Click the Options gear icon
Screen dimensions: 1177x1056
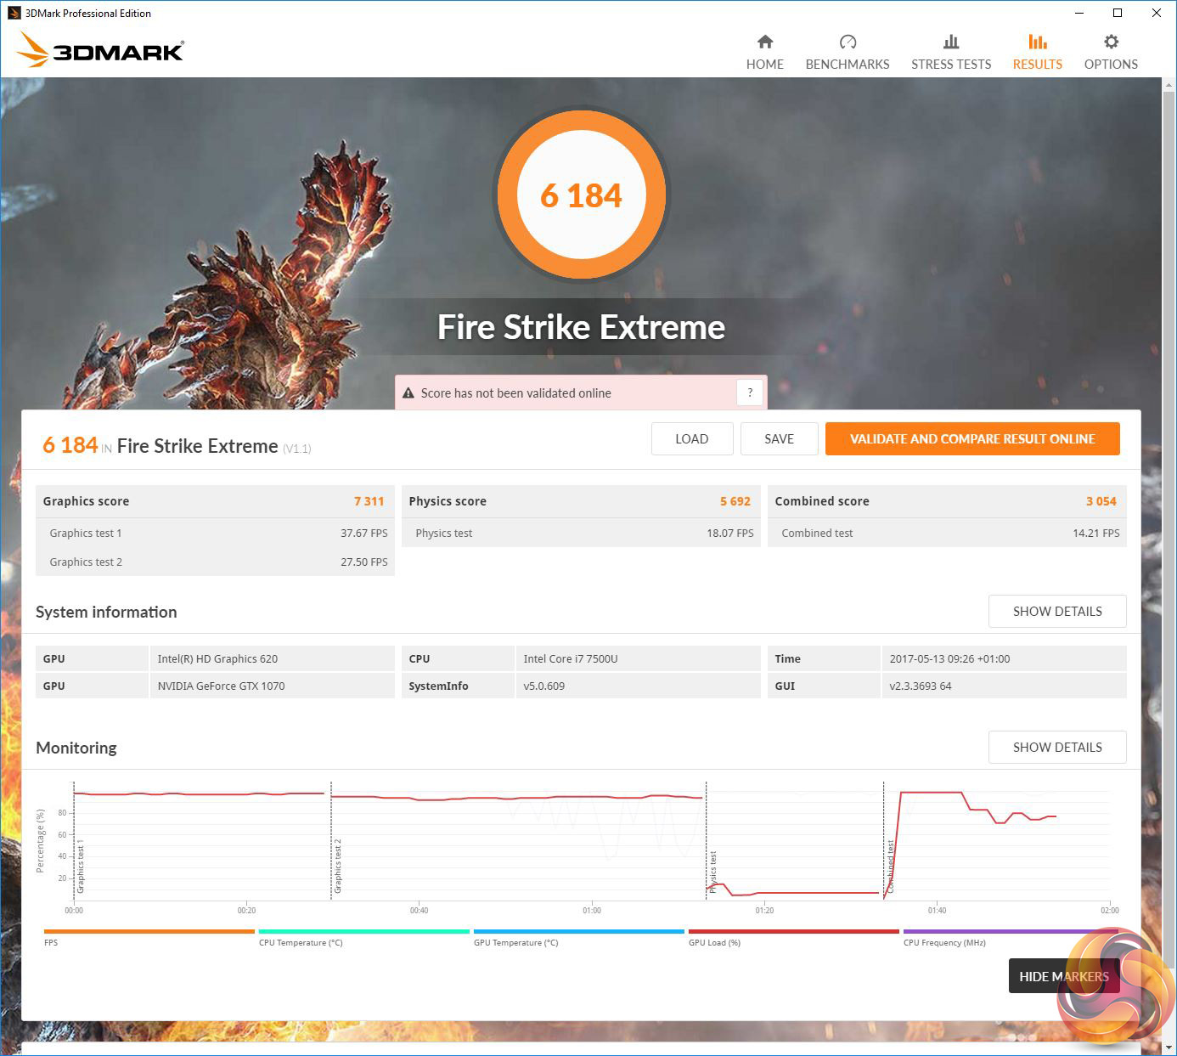click(x=1111, y=42)
